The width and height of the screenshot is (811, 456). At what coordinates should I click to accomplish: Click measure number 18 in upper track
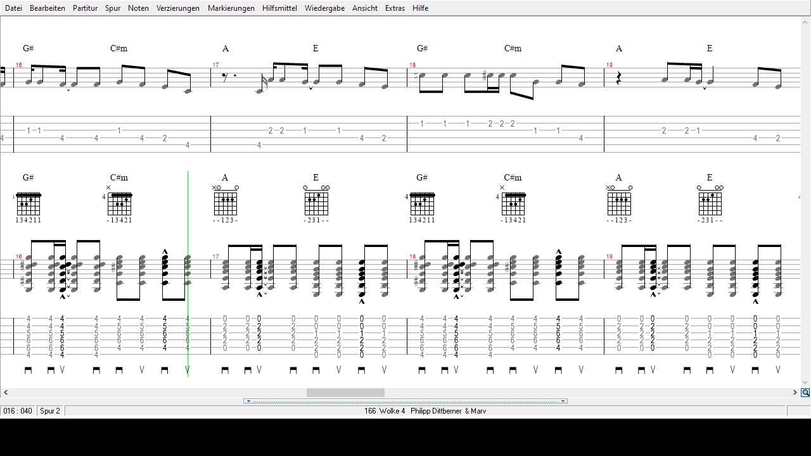click(412, 65)
